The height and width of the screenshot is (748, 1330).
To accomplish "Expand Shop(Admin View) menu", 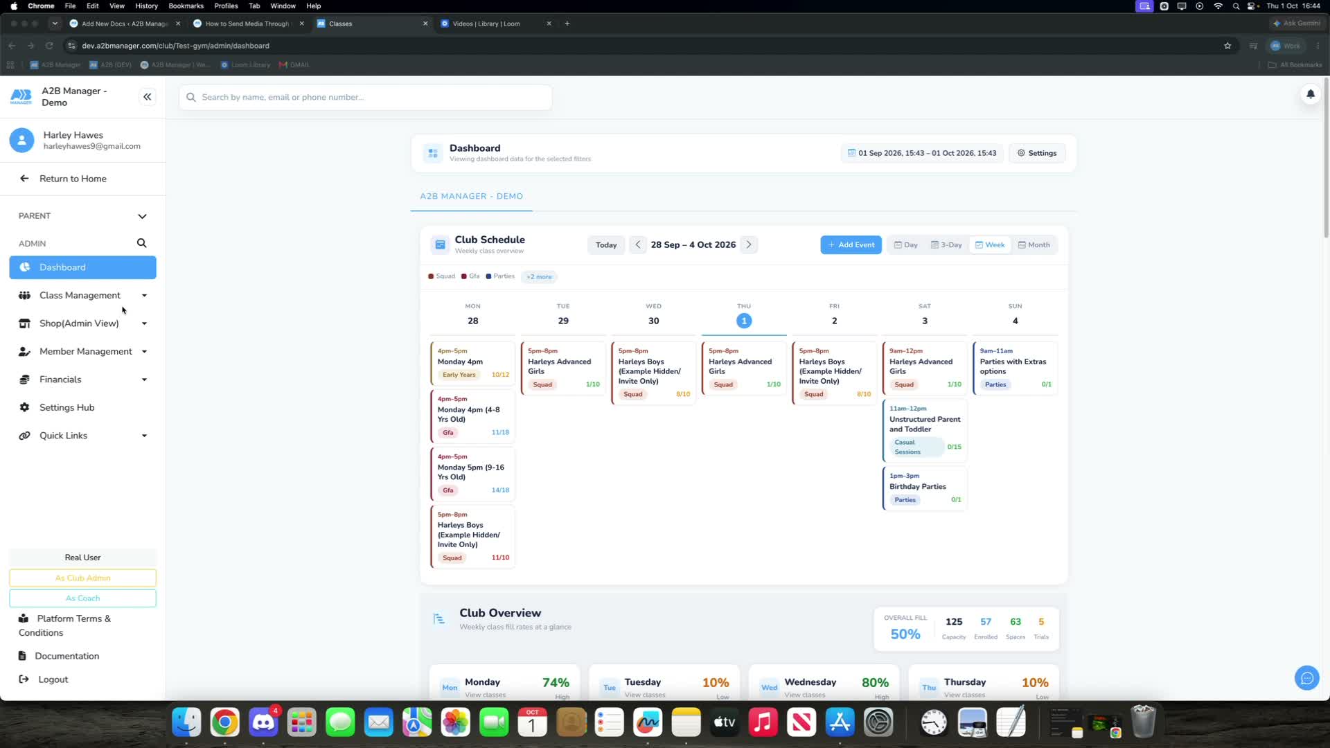I will (x=82, y=323).
